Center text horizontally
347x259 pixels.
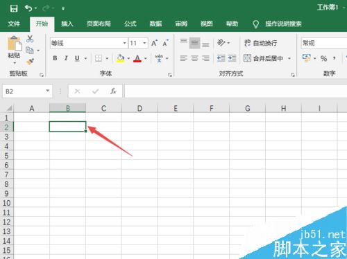click(194, 58)
